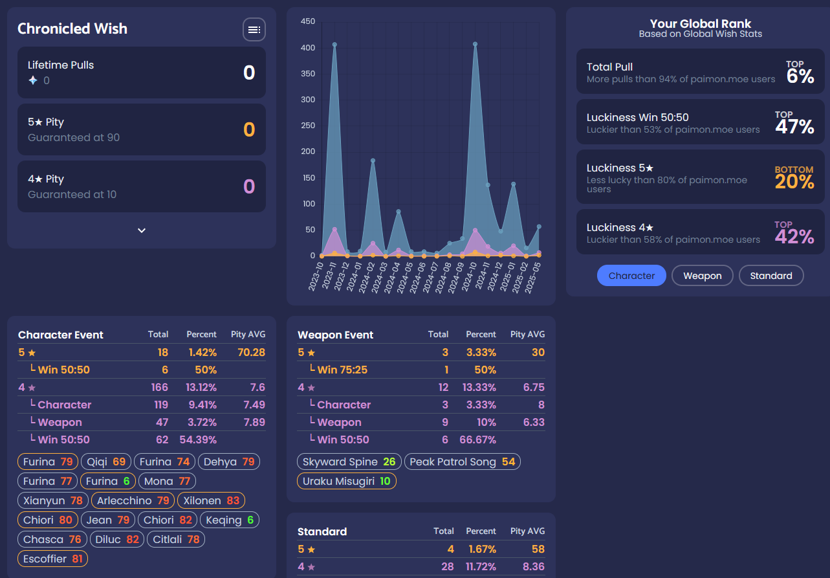
Task: Click the Mona 77 pull badge
Action: point(167,482)
